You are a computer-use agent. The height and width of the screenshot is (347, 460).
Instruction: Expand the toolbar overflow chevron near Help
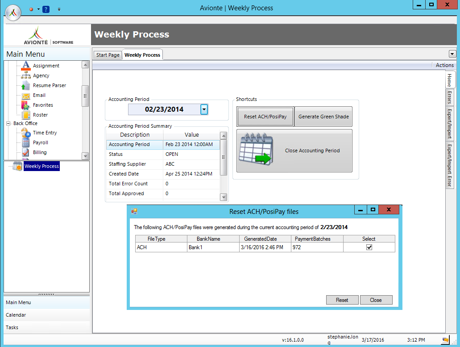(59, 9)
